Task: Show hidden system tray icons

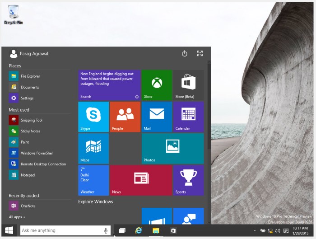Action: 255,231
